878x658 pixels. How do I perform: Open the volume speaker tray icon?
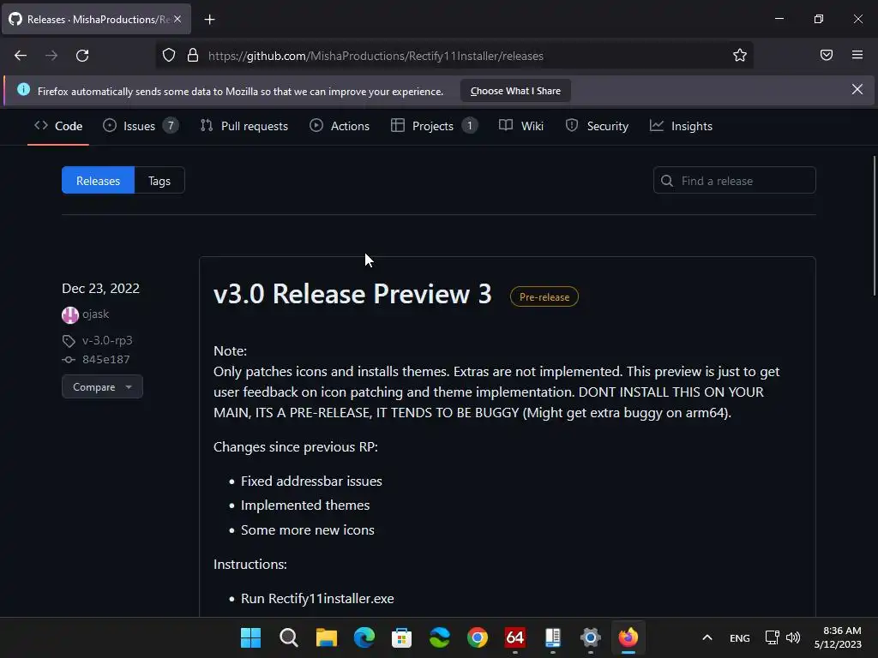coord(793,637)
